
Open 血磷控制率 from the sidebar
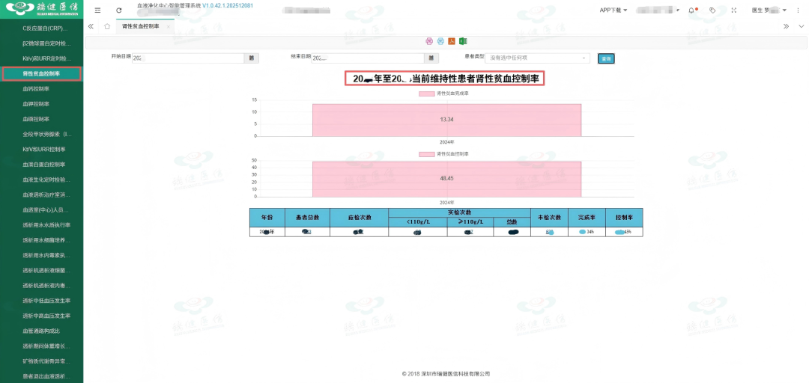(x=36, y=119)
